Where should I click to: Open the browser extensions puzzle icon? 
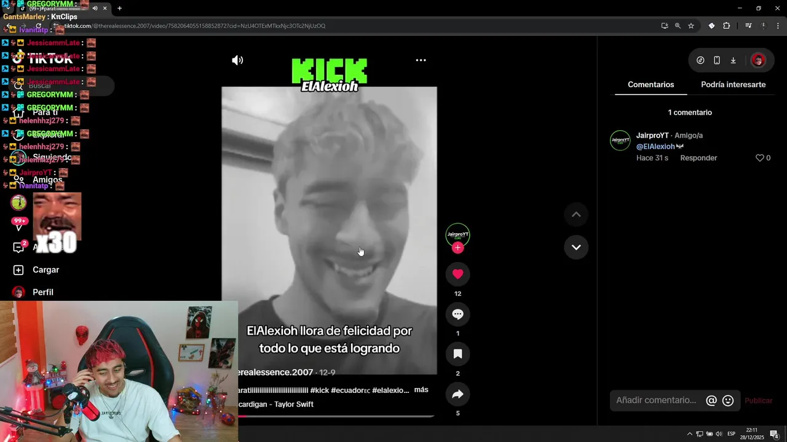pyautogui.click(x=727, y=26)
